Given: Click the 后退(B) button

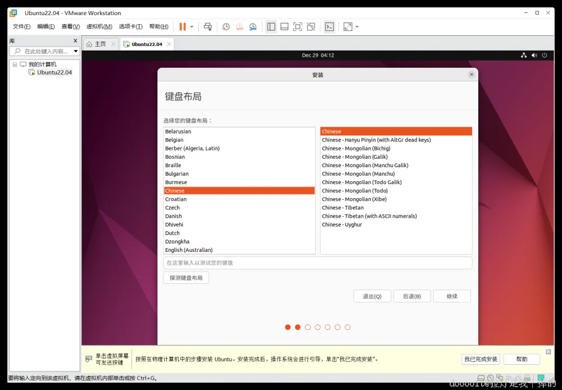Looking at the screenshot, I should pyautogui.click(x=412, y=296).
